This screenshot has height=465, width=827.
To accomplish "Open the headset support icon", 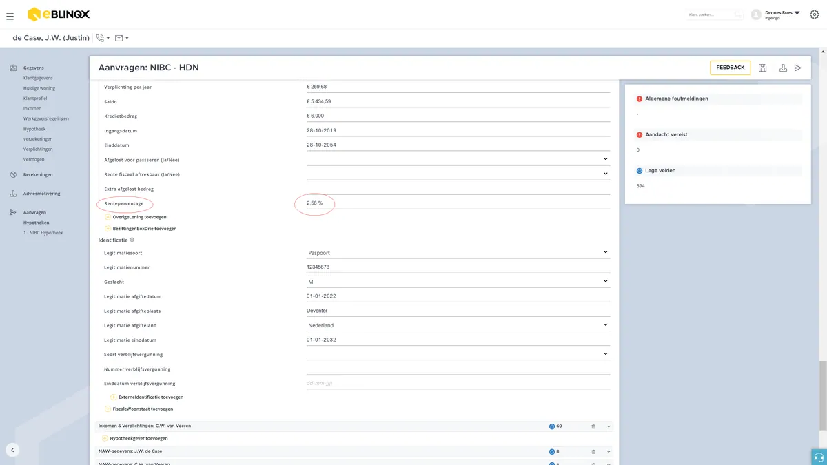I will coord(819,457).
